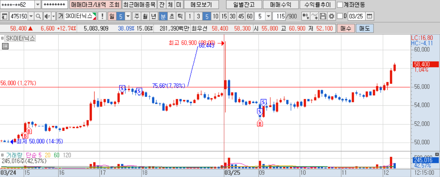The height and width of the screenshot is (177, 440).
Task: Open 수익률추이 return trend
Action: click(317, 5)
